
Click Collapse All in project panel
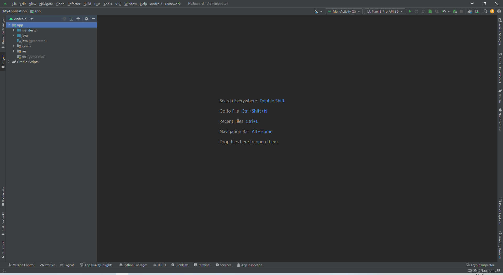point(78,19)
